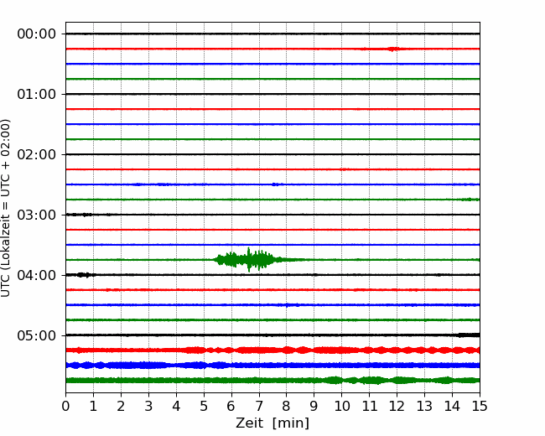Click the 'UTC (Lokalzeit = UTC + 02:00)' axis title
545x436 pixels.
6,208
